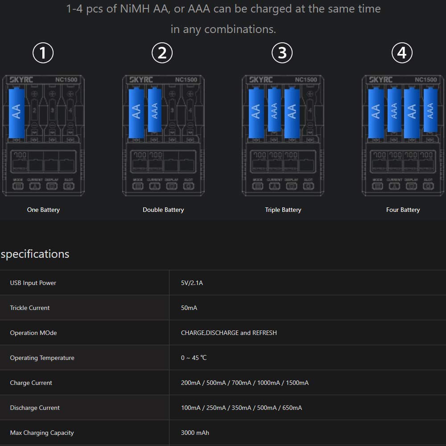Click the NC1500 label on the fourth charger

[425, 80]
